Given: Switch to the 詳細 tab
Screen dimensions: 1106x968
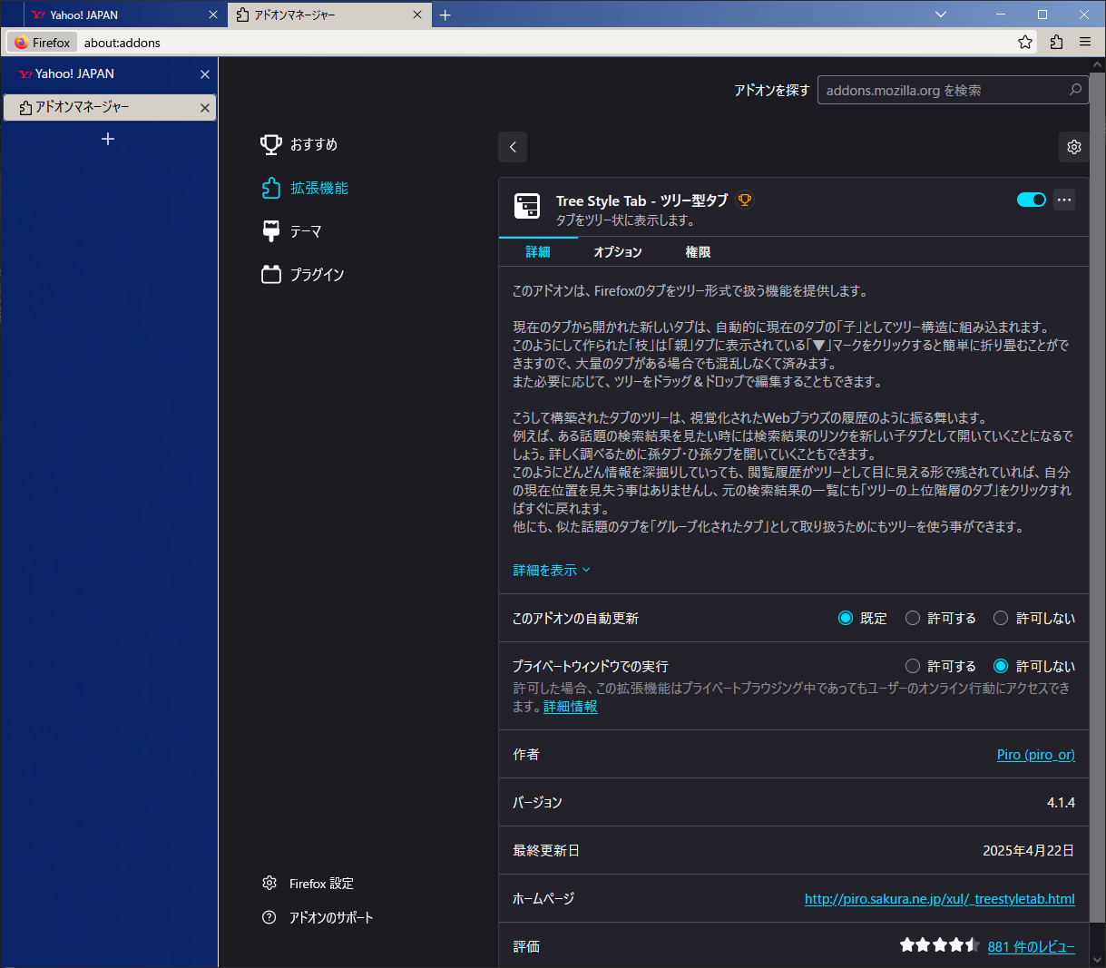Looking at the screenshot, I should [x=538, y=252].
